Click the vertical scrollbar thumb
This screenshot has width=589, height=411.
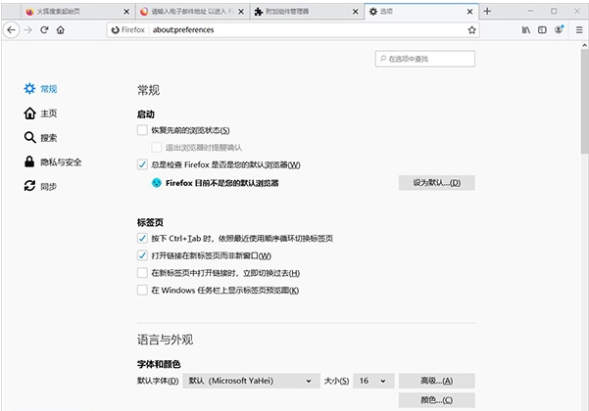[584, 101]
